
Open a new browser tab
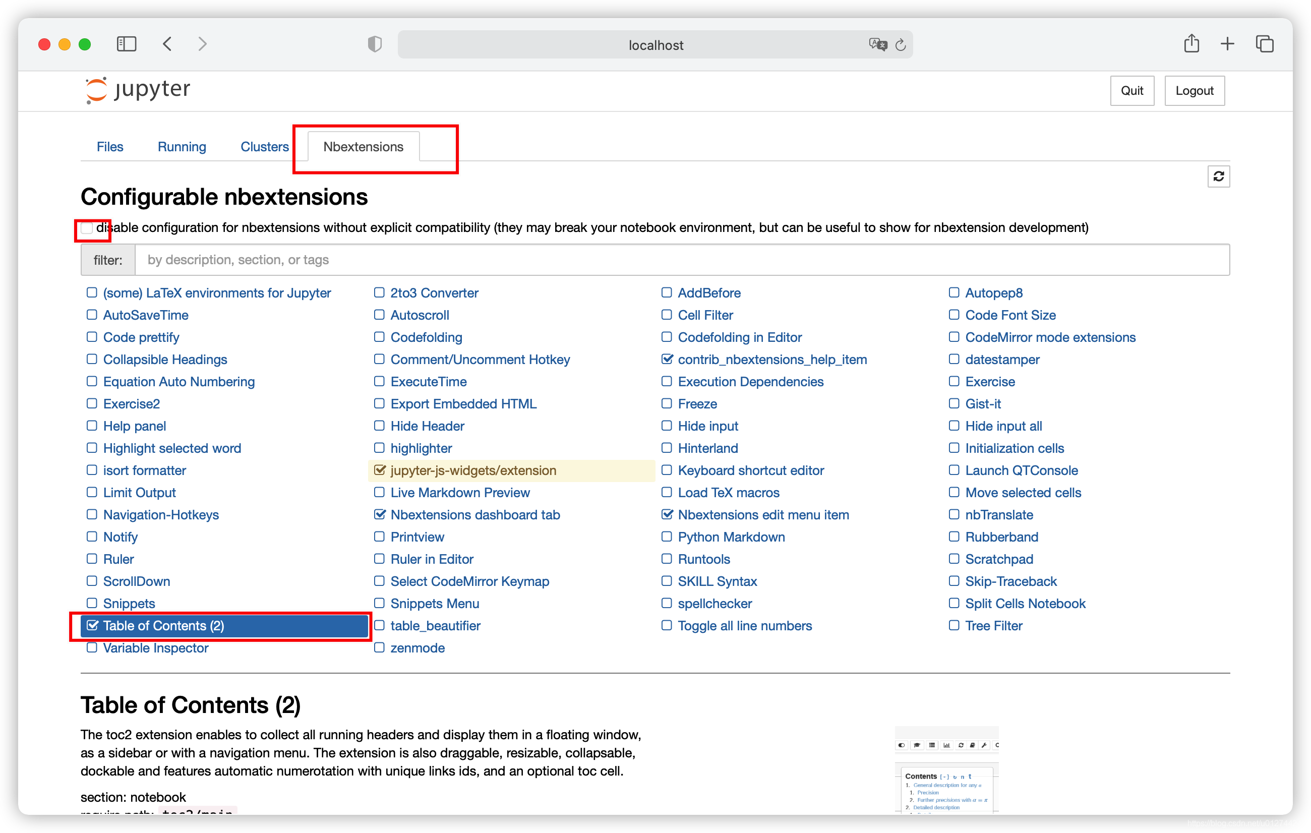tap(1227, 44)
